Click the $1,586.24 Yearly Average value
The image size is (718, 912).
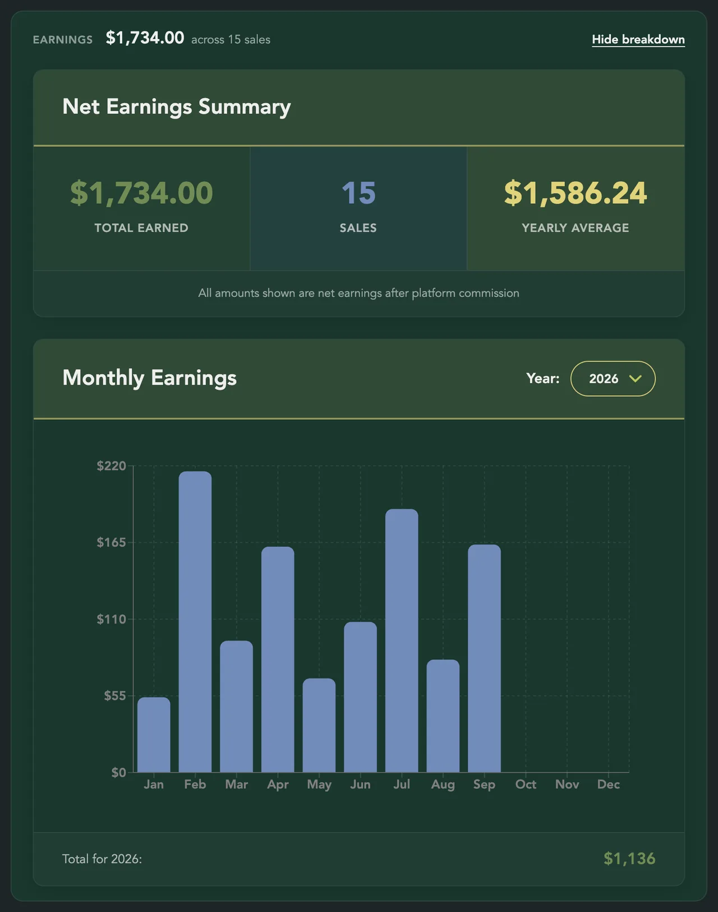(x=576, y=193)
